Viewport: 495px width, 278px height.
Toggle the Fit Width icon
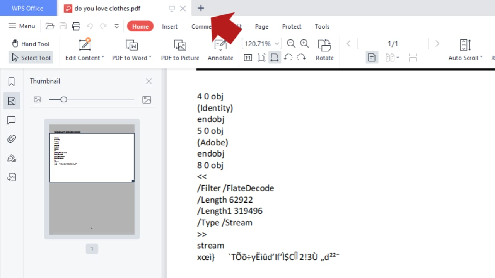click(275, 58)
